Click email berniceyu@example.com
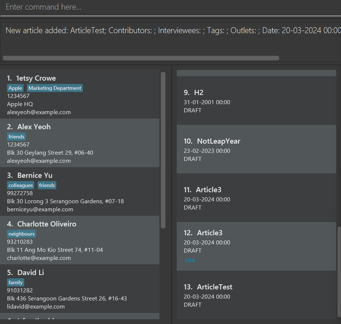The height and width of the screenshot is (324, 341). coord(40,209)
